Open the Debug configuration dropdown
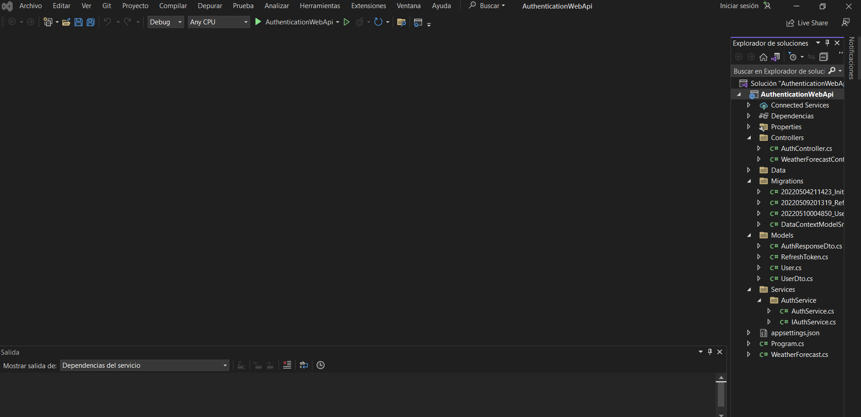This screenshot has height=417, width=861. coord(166,22)
